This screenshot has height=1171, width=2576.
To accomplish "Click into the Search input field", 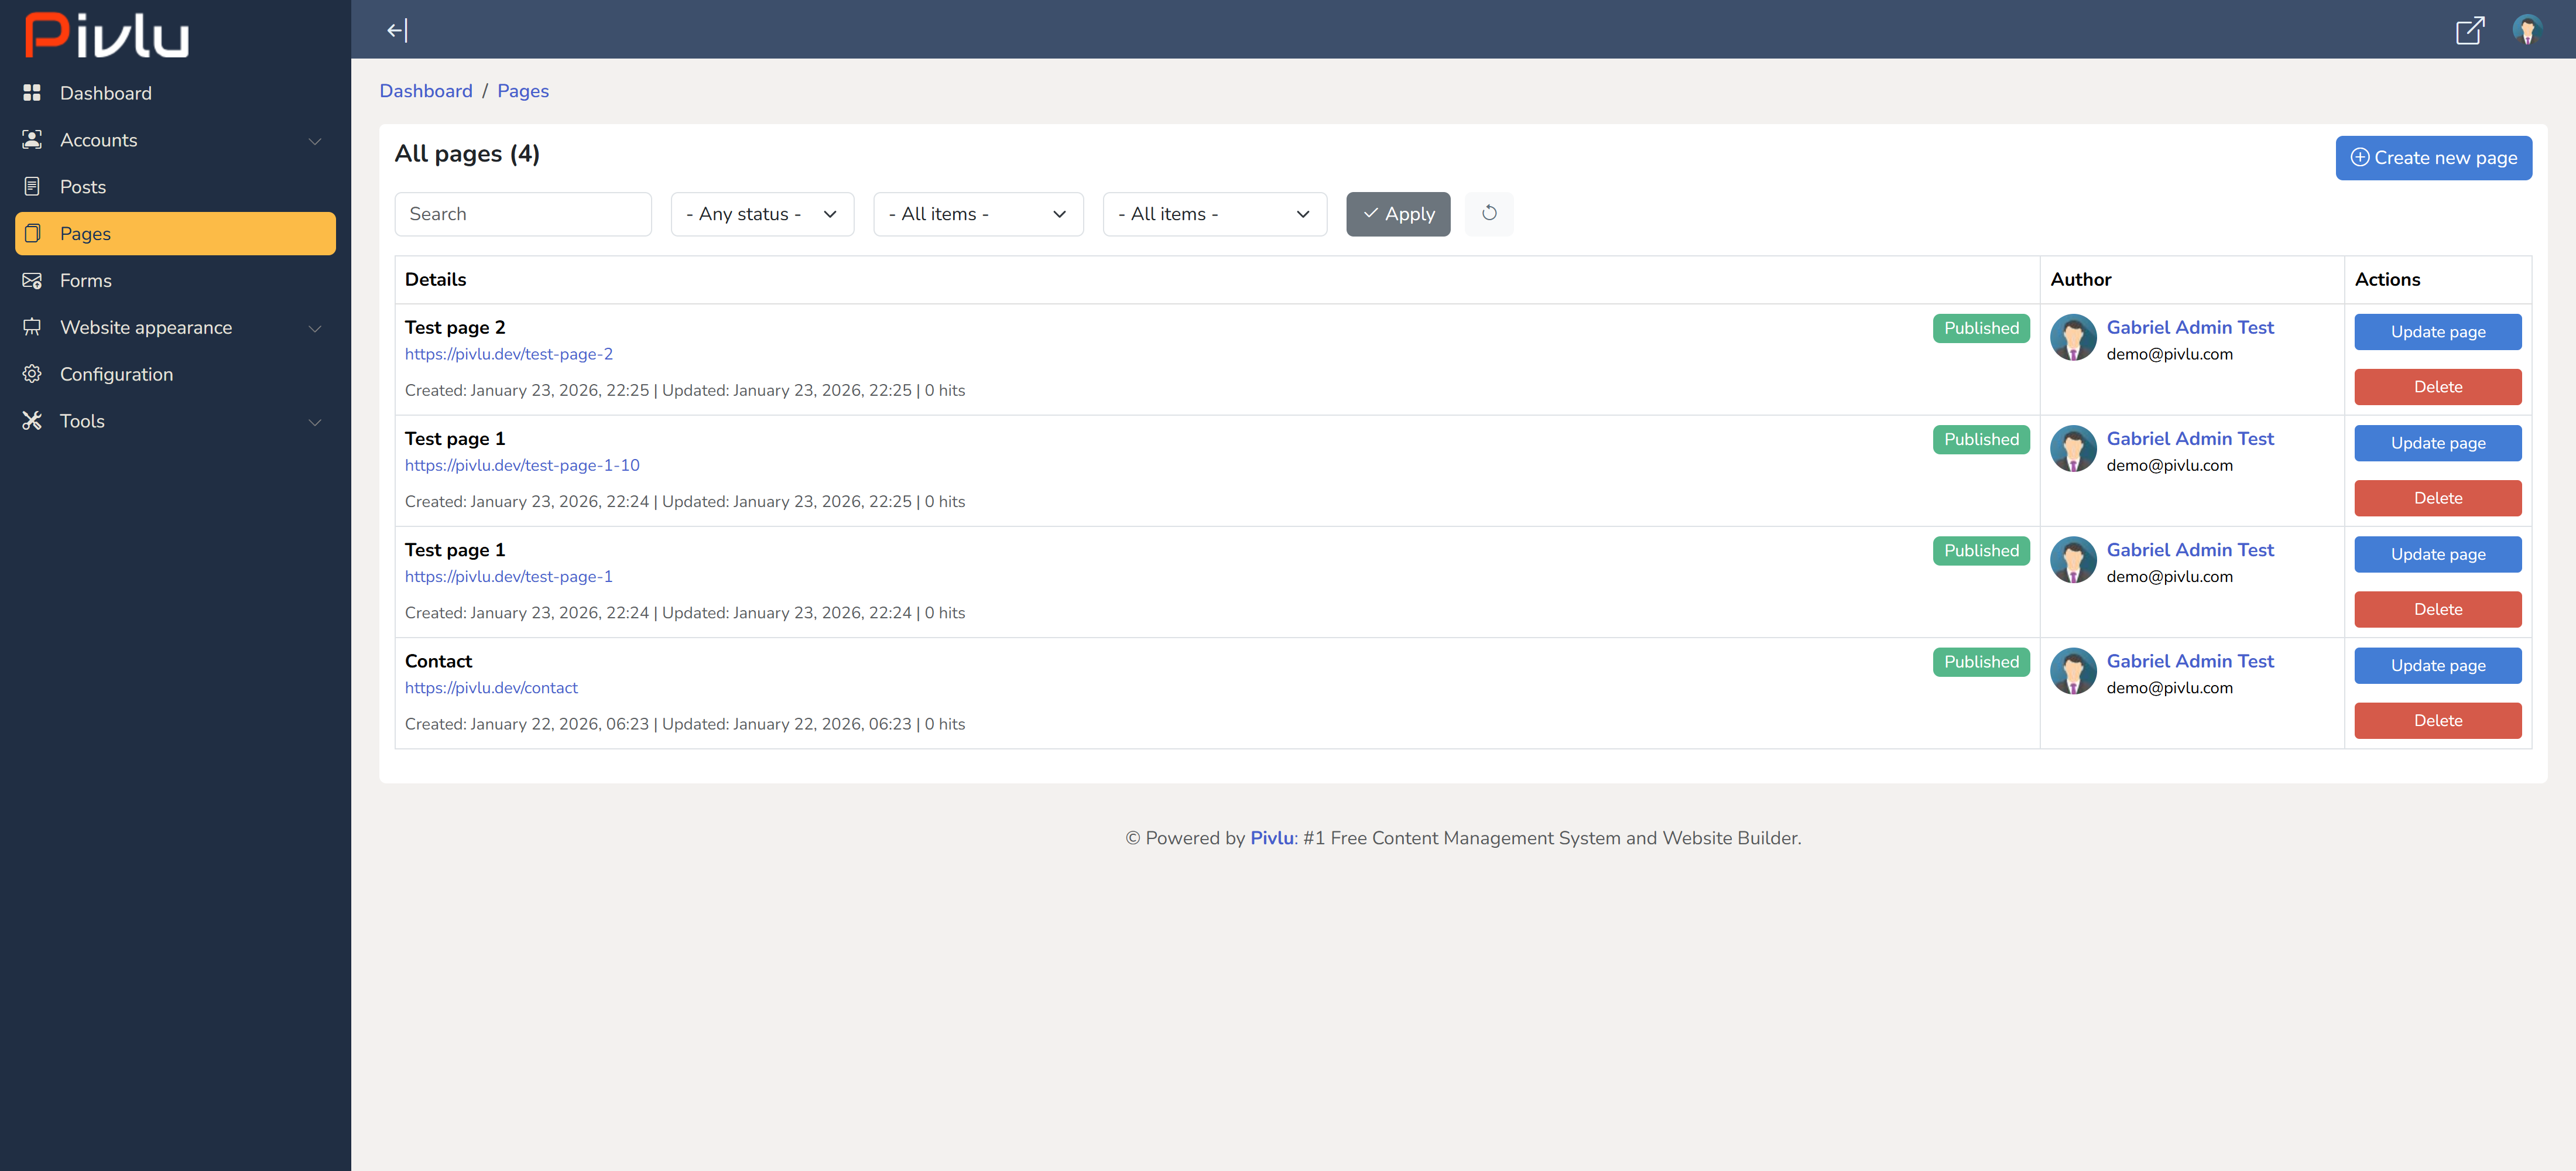I will (x=522, y=214).
